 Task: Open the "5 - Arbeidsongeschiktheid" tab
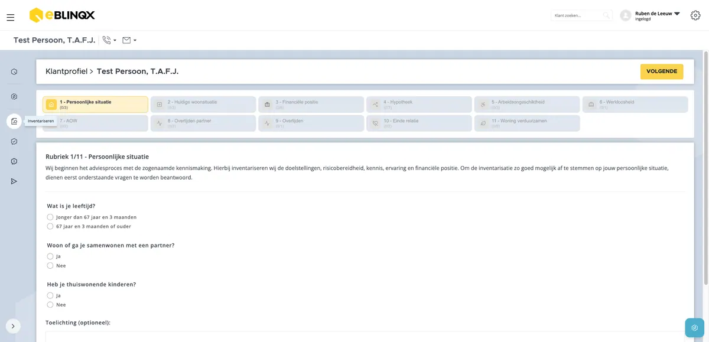527,105
